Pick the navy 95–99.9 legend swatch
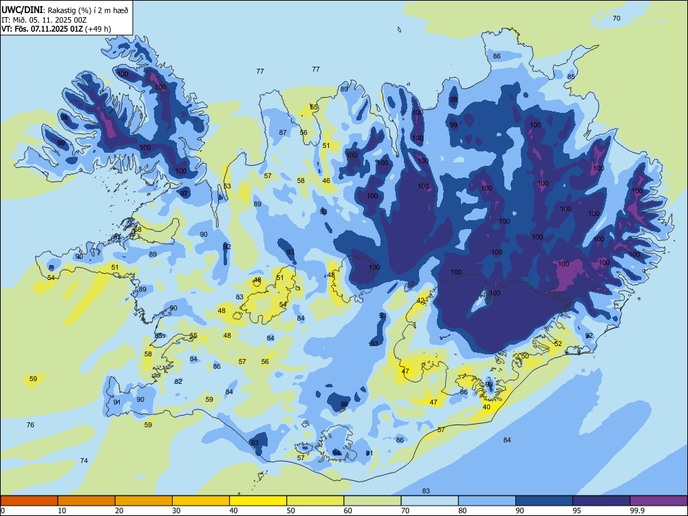 pyautogui.click(x=601, y=501)
